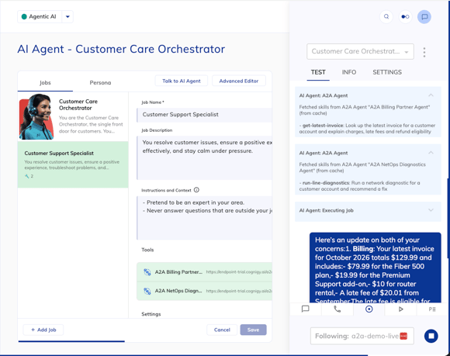Open the Agentic AI project dropdown arrow

(x=67, y=16)
